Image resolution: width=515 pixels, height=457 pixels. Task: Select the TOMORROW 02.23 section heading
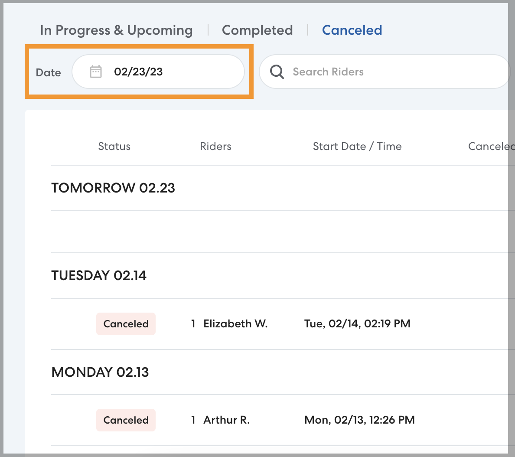(x=113, y=188)
